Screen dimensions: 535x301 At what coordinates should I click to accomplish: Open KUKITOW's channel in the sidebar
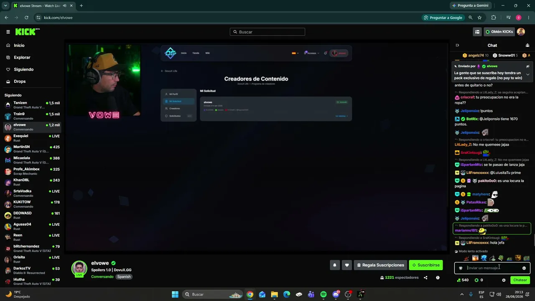point(32,204)
